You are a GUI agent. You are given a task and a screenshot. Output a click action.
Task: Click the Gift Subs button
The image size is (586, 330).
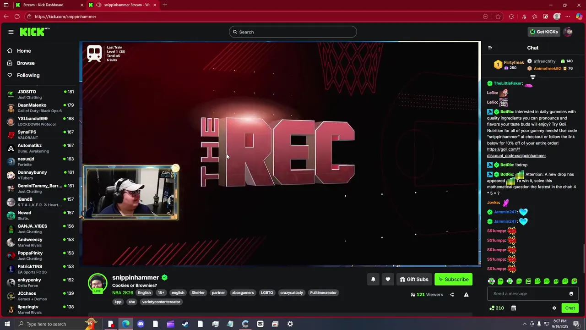coord(414,279)
